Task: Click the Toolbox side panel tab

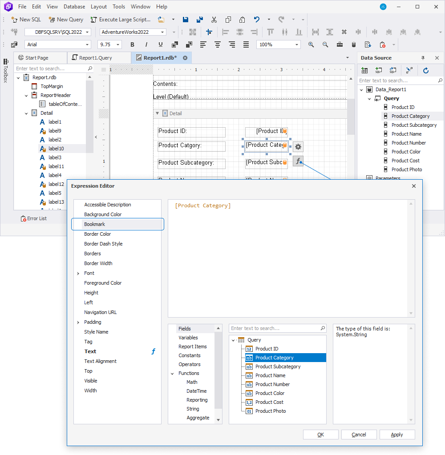Action: point(5,71)
